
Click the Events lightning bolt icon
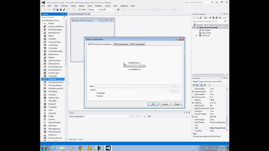tap(205, 85)
